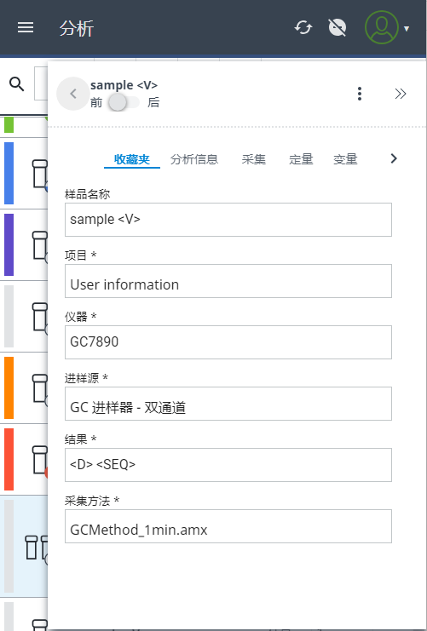Open the green user profile avatar
427x631 pixels.
(x=382, y=28)
